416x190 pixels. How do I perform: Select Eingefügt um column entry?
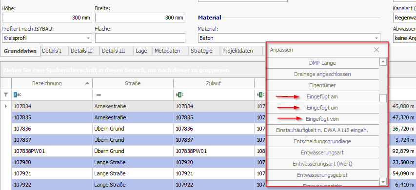click(x=322, y=108)
